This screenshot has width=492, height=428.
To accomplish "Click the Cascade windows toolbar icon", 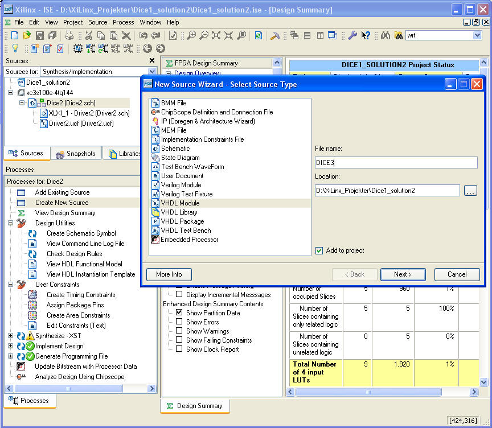I will [294, 35].
